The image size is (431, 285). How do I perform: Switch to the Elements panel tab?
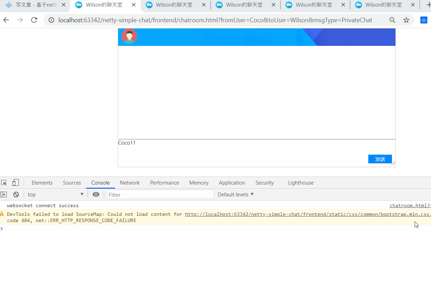pos(42,183)
